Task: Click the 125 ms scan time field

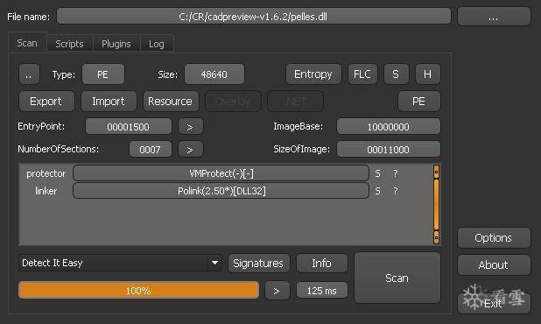Action: [x=322, y=291]
